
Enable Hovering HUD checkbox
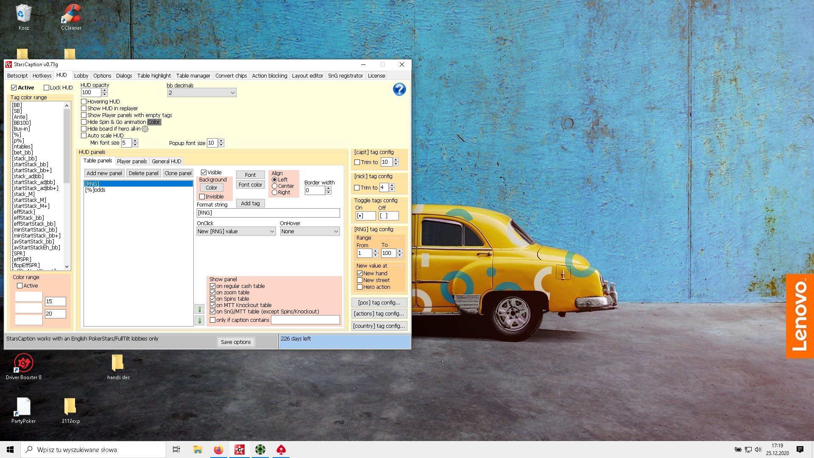84,102
